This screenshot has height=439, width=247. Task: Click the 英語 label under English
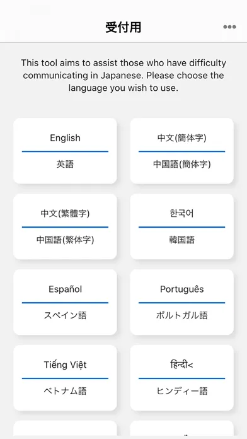click(x=65, y=165)
